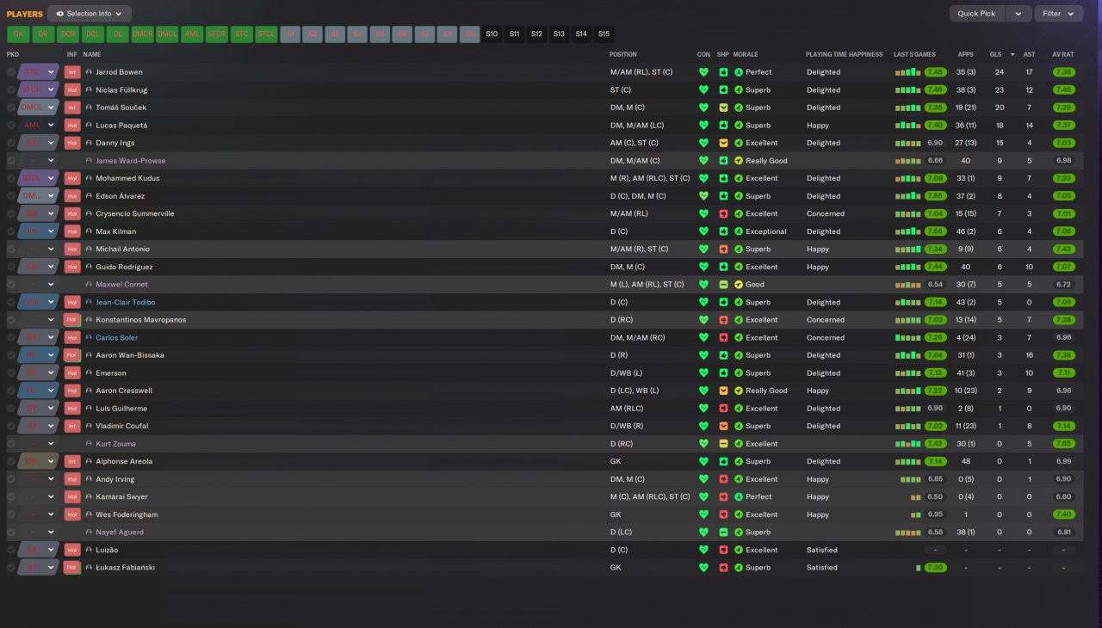Open Danny Ings' player name link
This screenshot has height=628, width=1102.
pos(115,143)
